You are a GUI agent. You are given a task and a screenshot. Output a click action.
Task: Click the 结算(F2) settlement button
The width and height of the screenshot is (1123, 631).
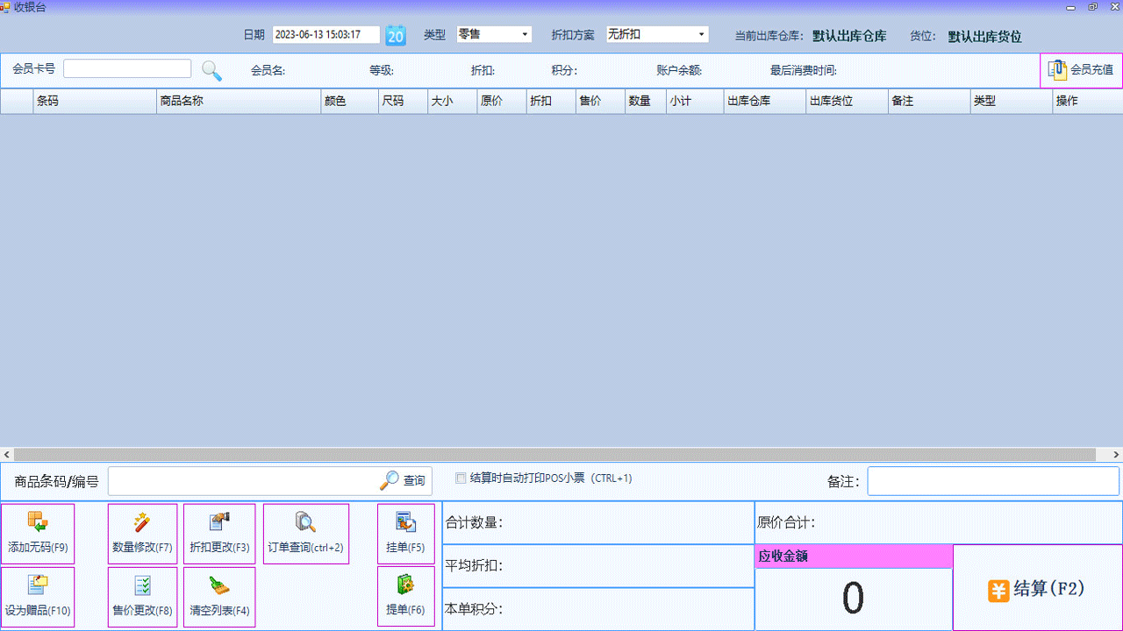point(1035,591)
